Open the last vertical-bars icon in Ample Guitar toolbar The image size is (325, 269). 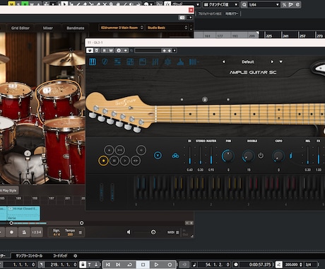coord(193,62)
